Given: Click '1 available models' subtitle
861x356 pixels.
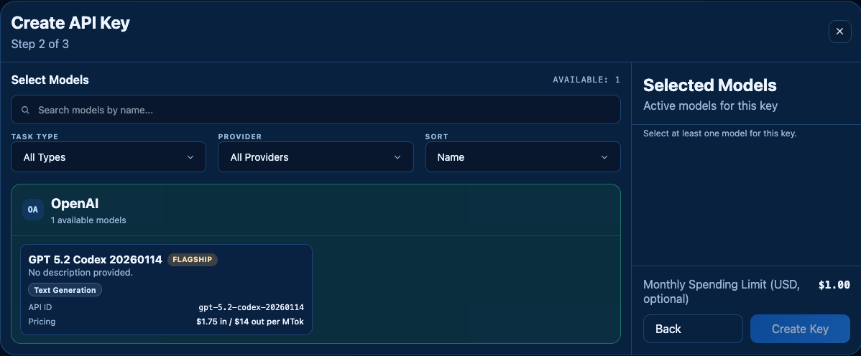Looking at the screenshot, I should tap(88, 220).
